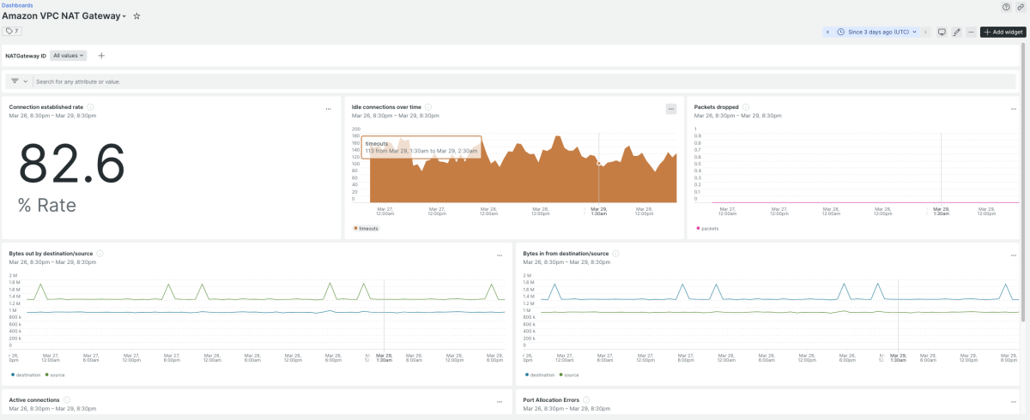Click the pencil edit dashboard icon

956,32
